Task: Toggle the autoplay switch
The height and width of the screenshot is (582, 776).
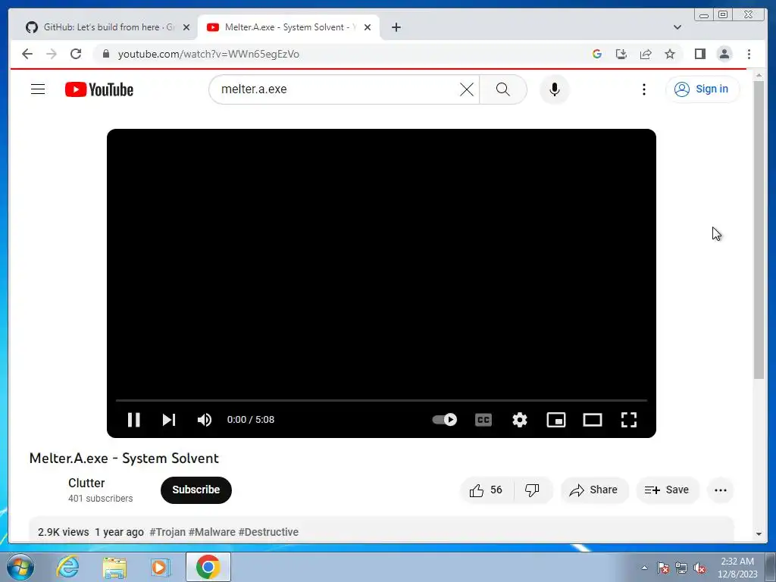Action: click(444, 420)
